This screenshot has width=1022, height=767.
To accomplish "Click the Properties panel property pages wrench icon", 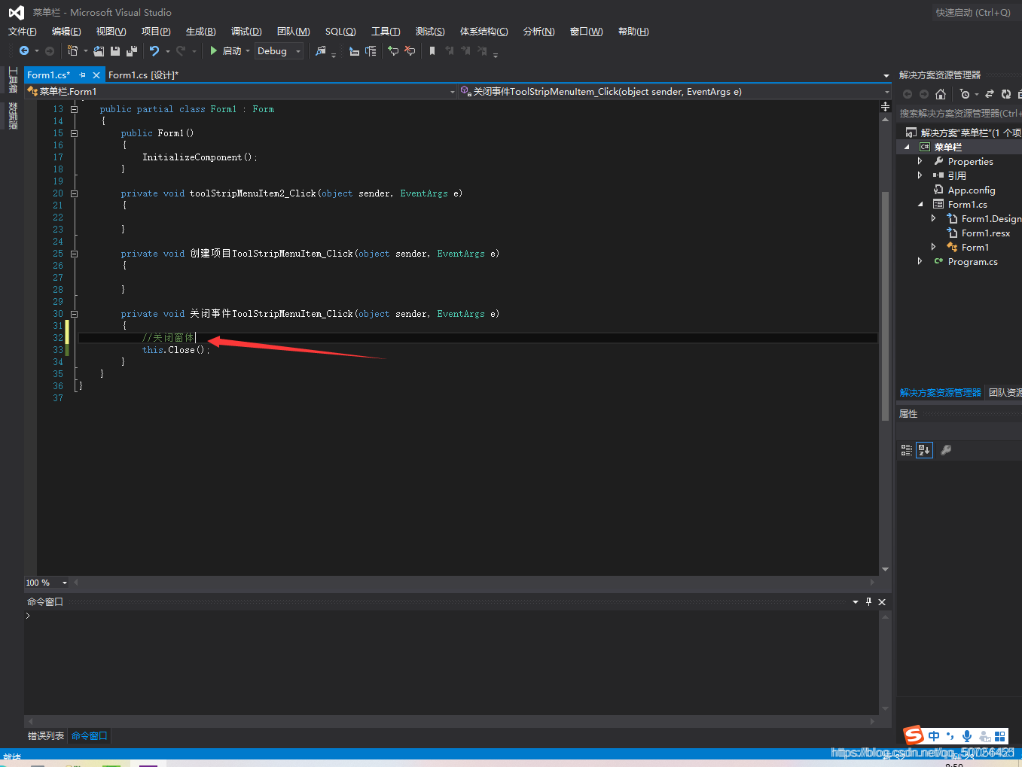I will click(946, 450).
